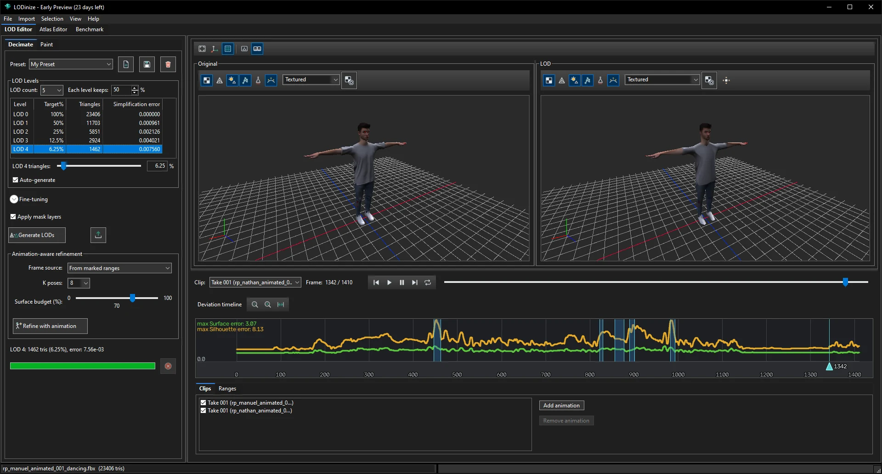Save the current preset
Viewport: 882px width, 474px height.
coord(147,64)
